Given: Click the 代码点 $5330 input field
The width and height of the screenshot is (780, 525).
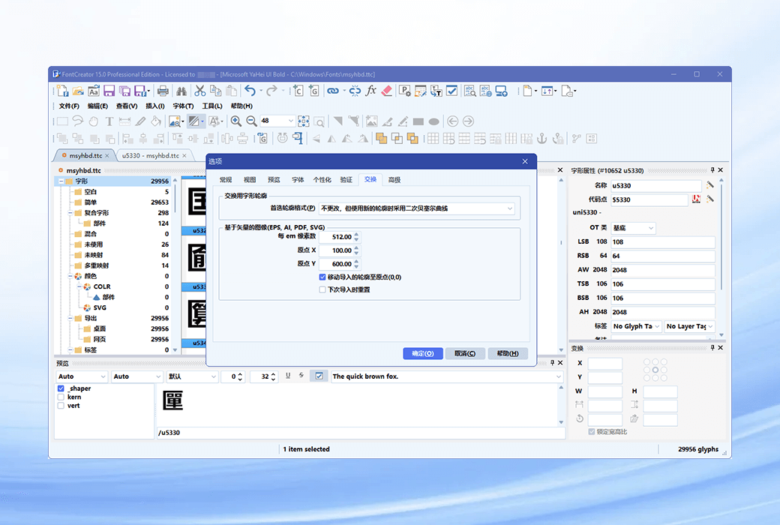Looking at the screenshot, I should [649, 199].
